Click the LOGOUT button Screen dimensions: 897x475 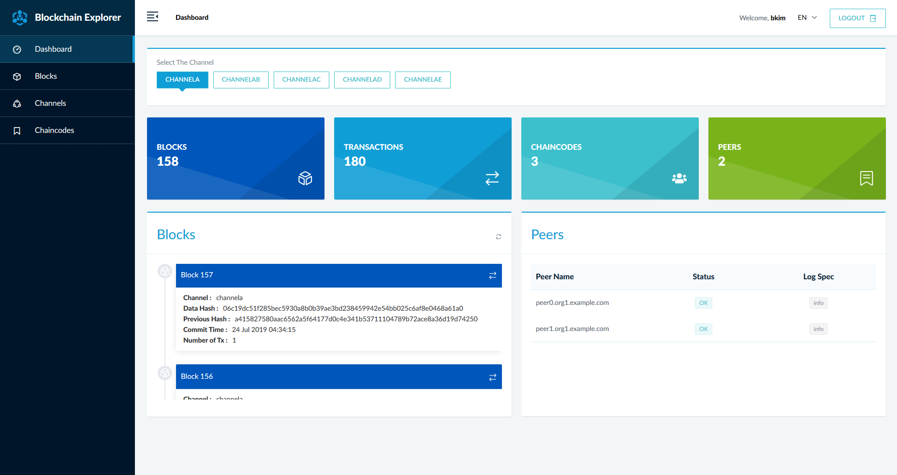coord(857,18)
